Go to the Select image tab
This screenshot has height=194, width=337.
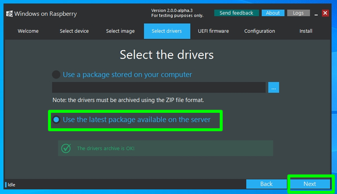120,31
